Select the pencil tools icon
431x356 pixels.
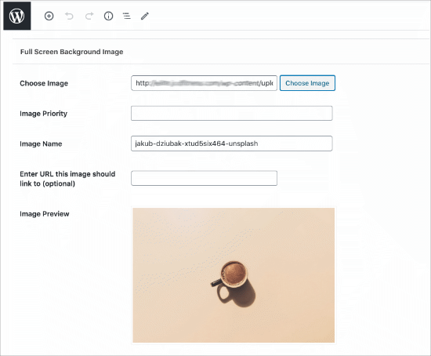point(145,16)
